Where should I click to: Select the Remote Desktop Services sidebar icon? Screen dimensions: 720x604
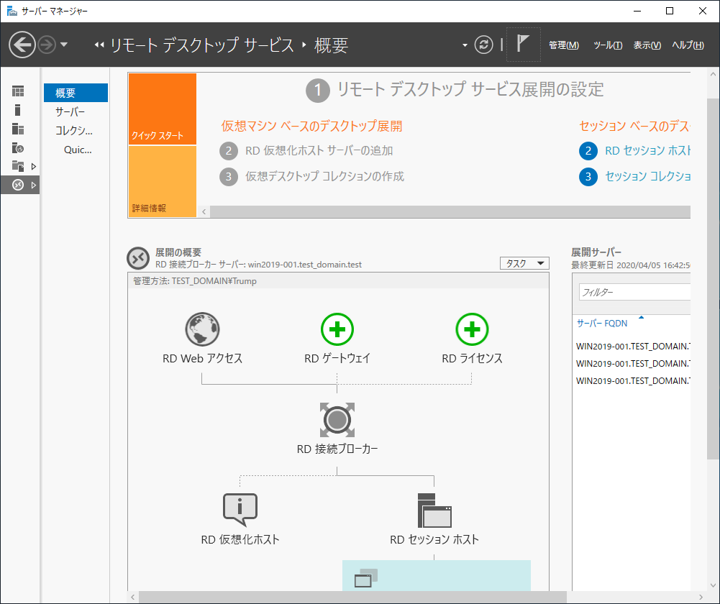18,185
